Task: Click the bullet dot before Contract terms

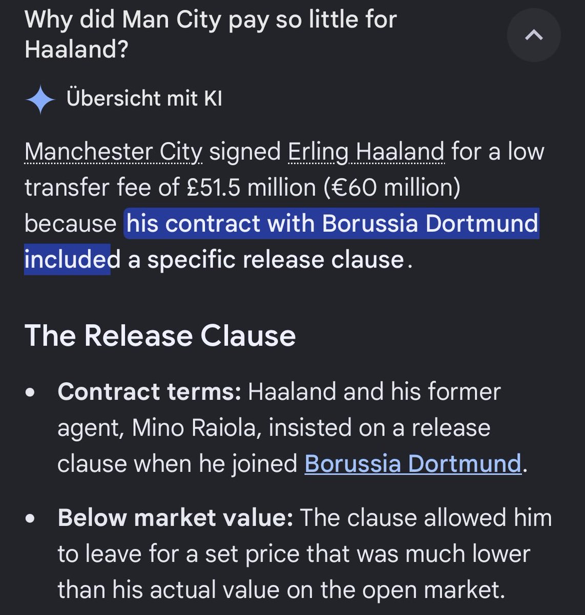Action: [31, 393]
